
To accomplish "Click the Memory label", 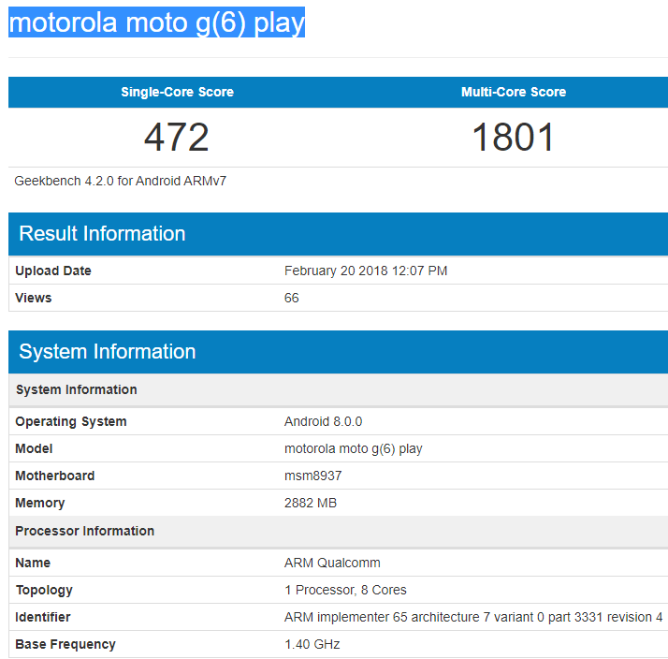I will coord(40,503).
